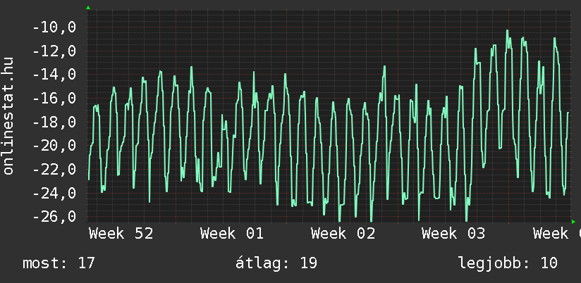
Task: Click the 'most: 17' current value
Action: [x=59, y=264]
